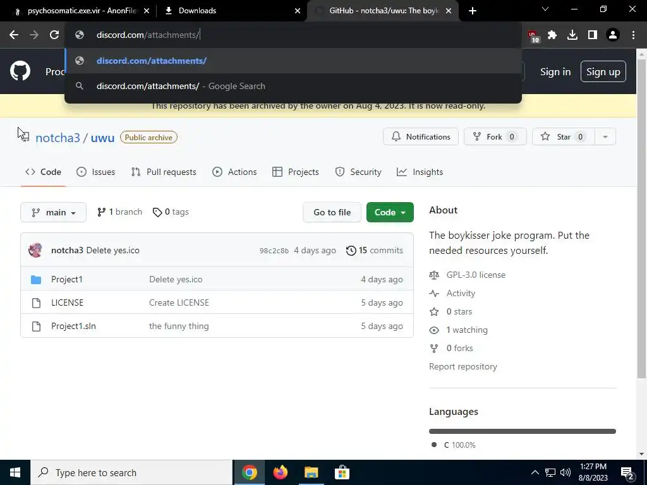Open the uBlock extension icon showing 10

coord(533,36)
